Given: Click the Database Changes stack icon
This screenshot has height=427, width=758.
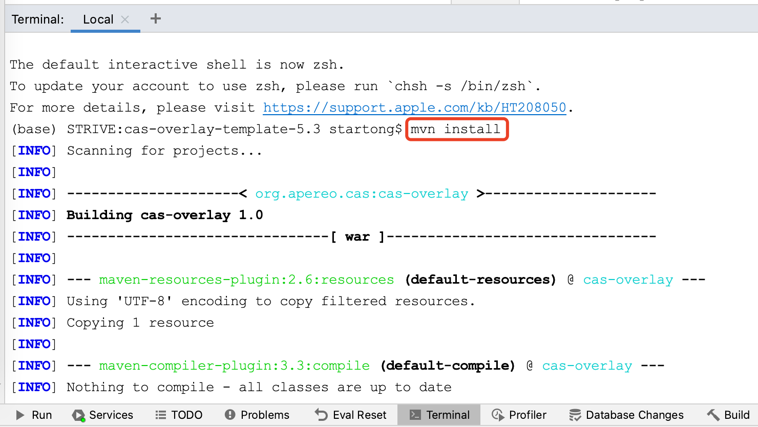Looking at the screenshot, I should pyautogui.click(x=575, y=415).
